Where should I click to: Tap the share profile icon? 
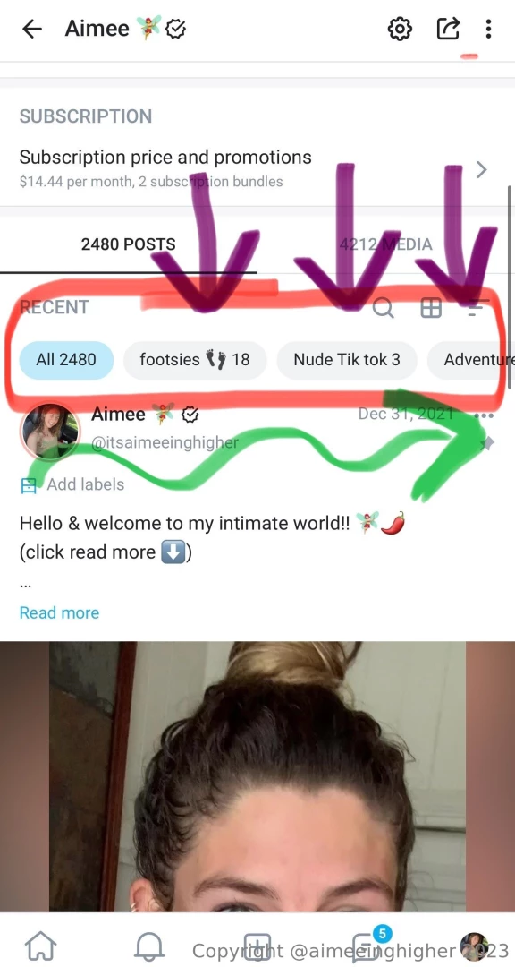(448, 29)
